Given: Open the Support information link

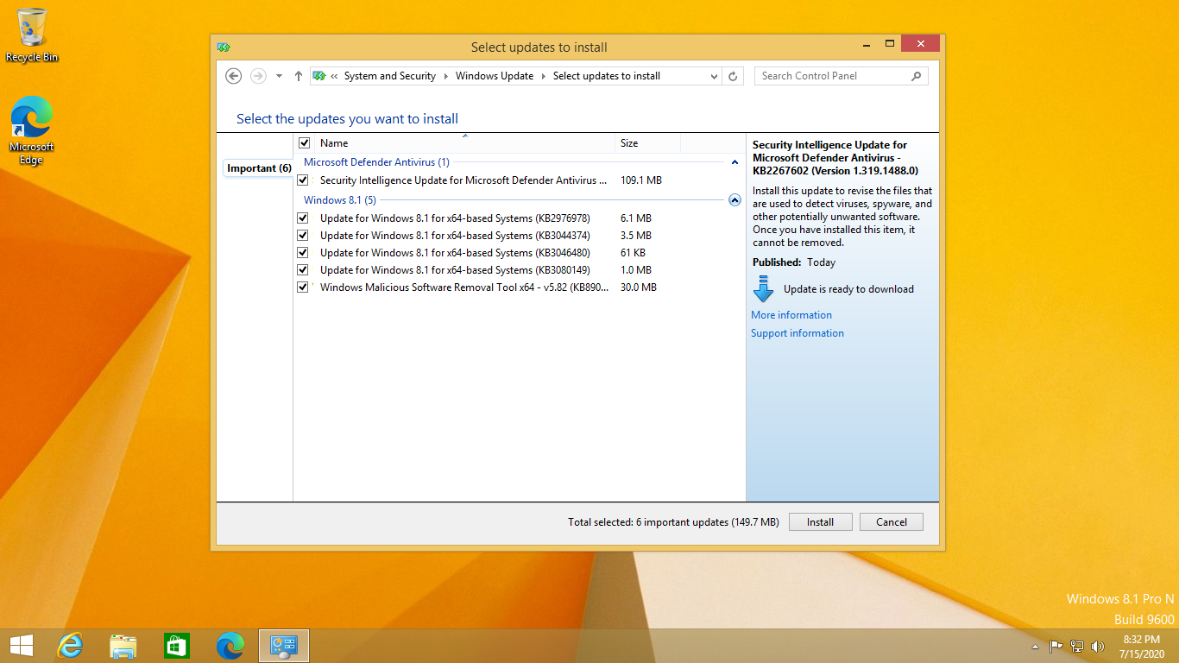Looking at the screenshot, I should [798, 333].
